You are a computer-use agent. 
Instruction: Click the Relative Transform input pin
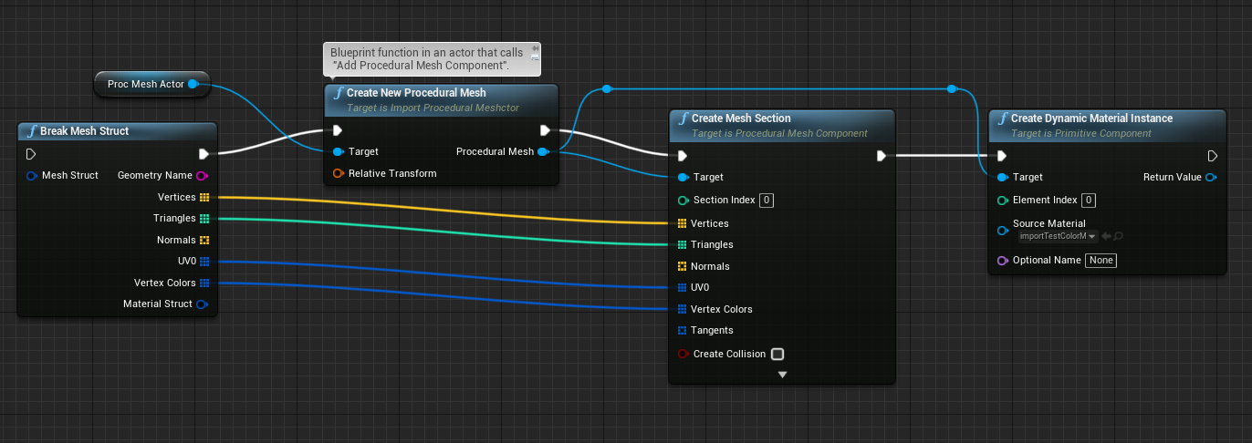coord(338,173)
